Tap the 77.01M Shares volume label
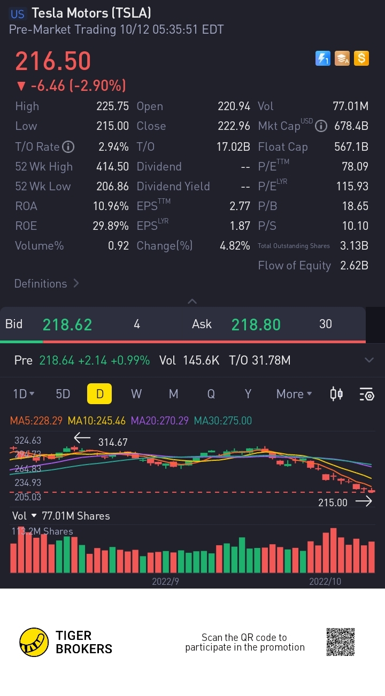 (x=76, y=516)
